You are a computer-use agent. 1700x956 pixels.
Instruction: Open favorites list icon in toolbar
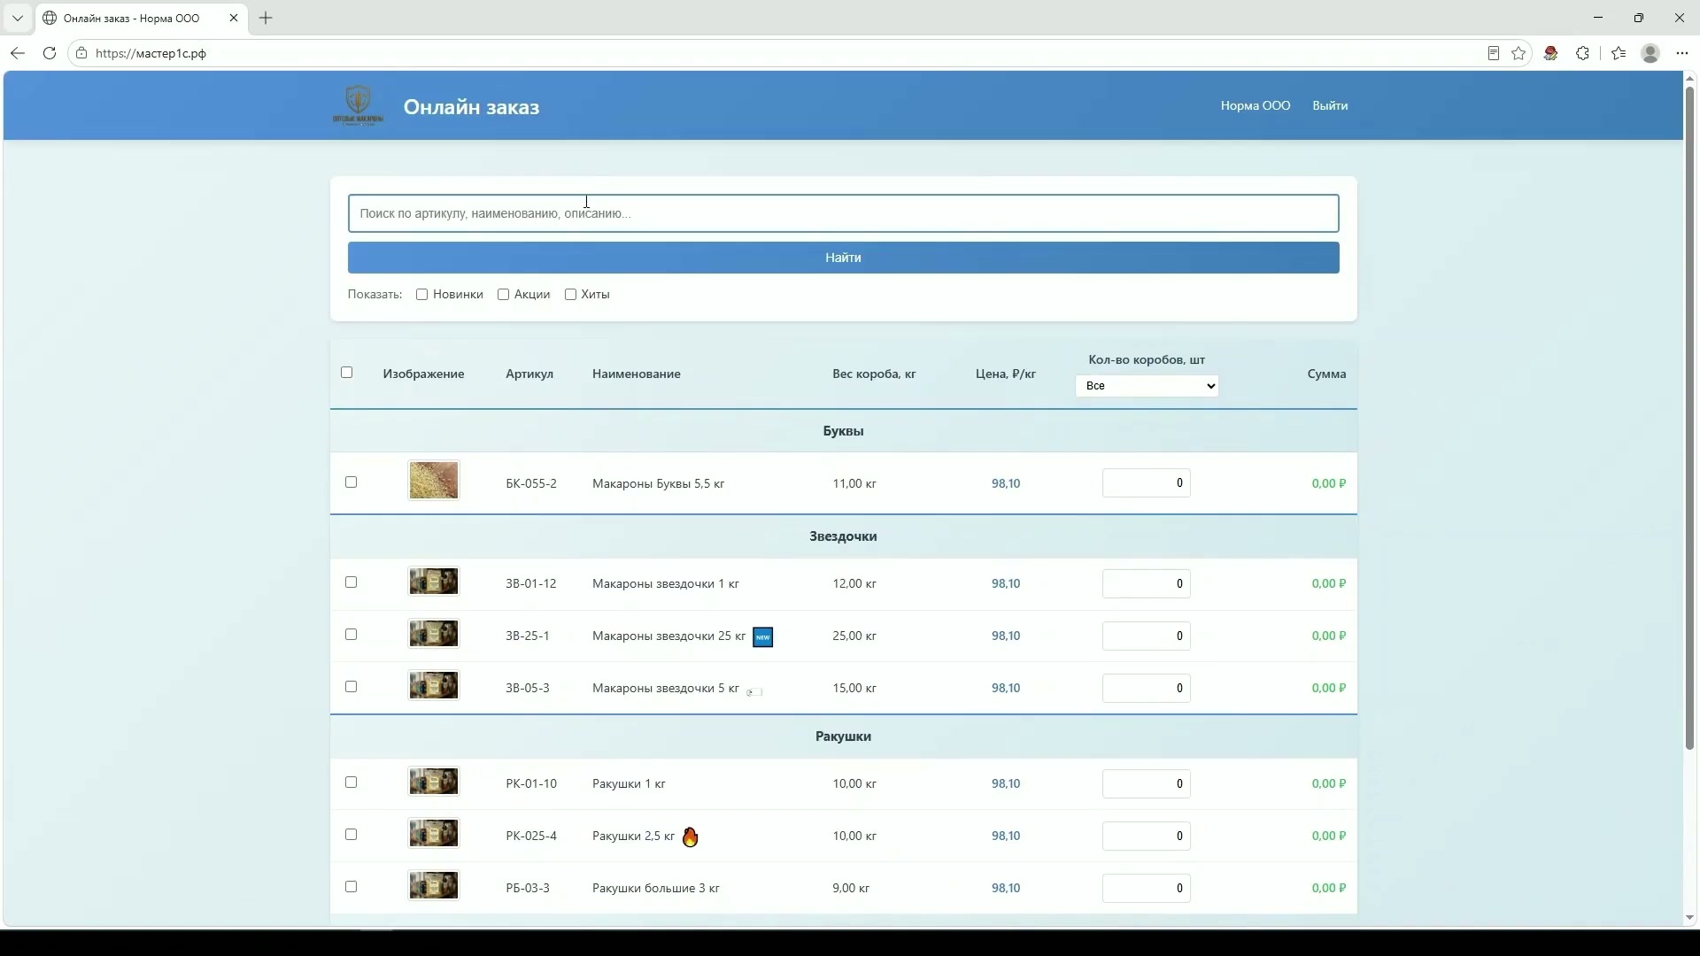coord(1619,53)
